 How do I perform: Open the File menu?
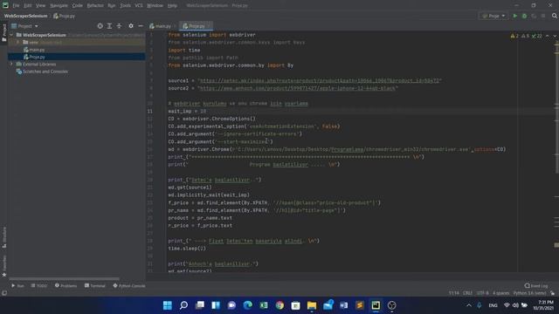click(16, 5)
